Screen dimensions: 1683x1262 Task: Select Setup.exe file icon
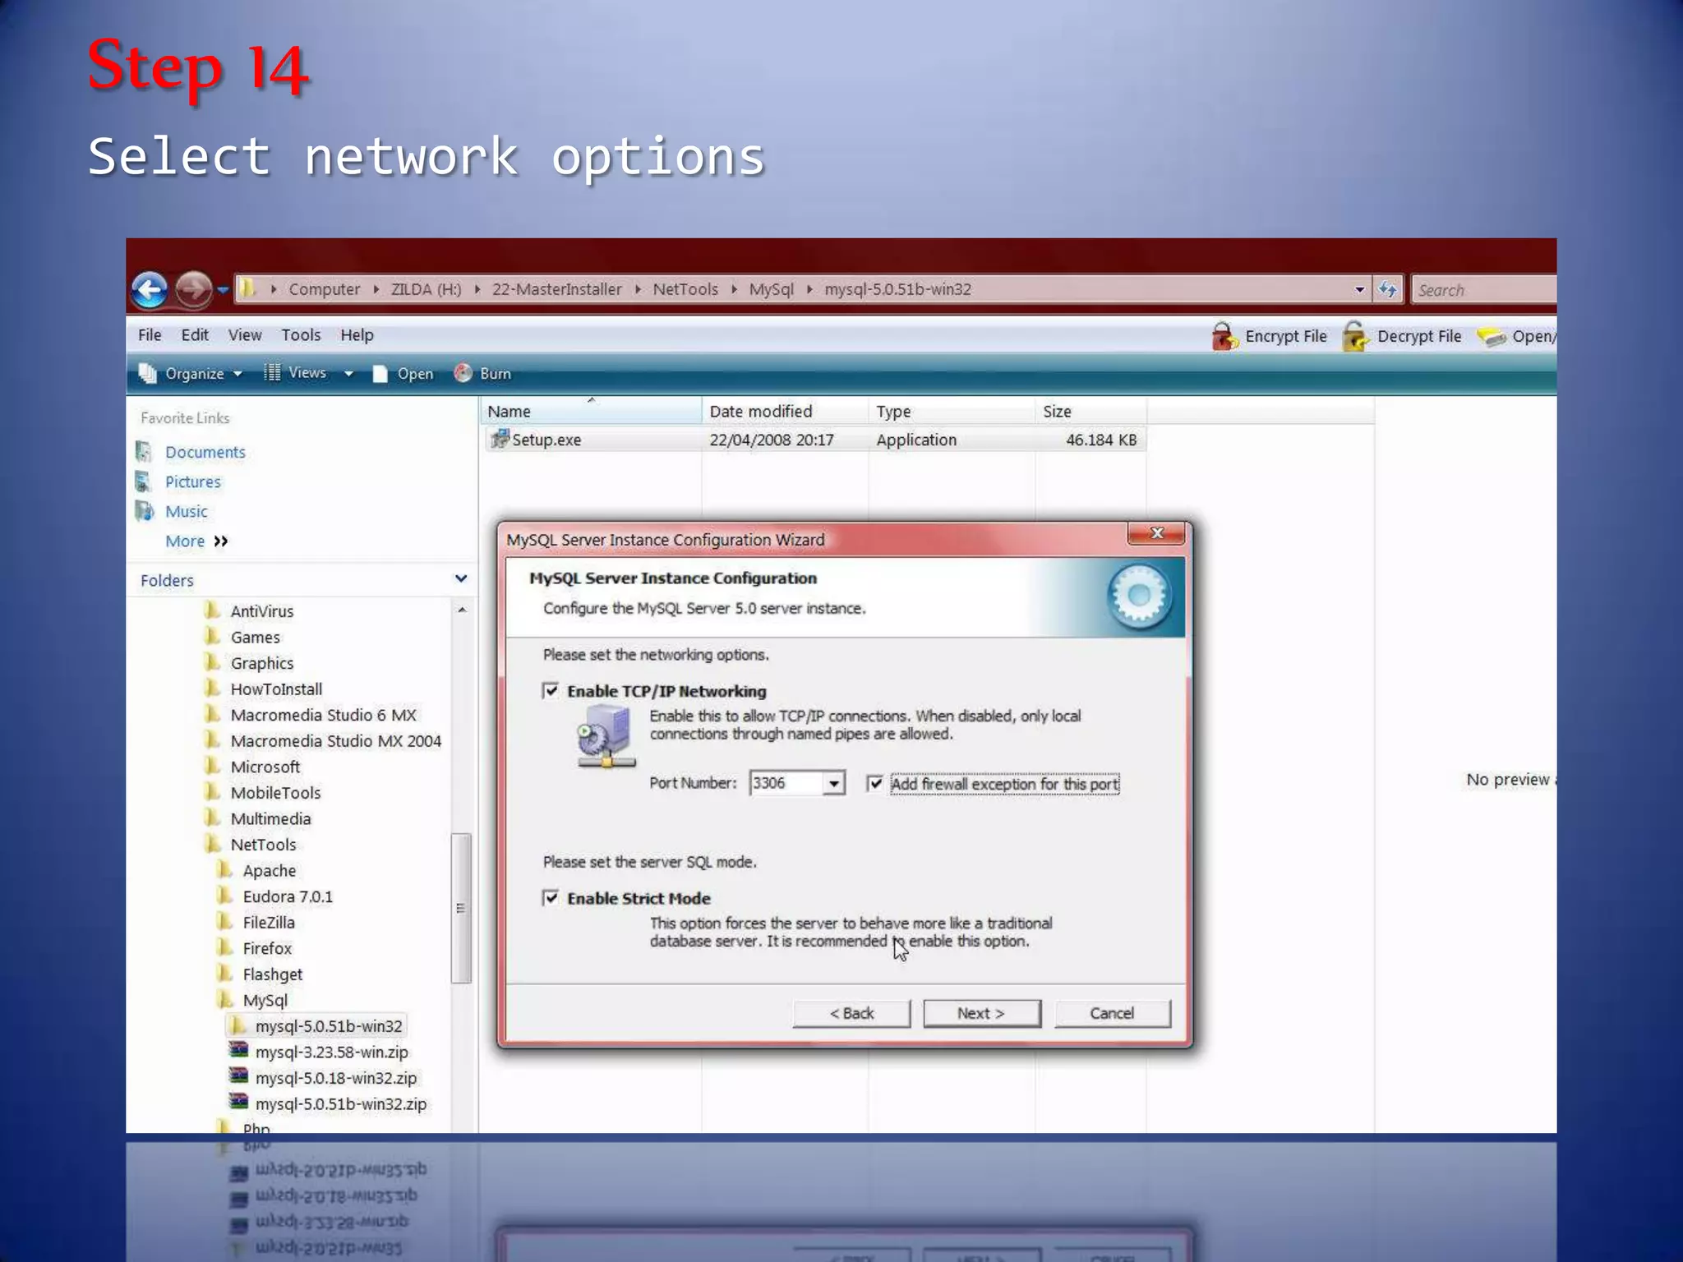click(499, 439)
